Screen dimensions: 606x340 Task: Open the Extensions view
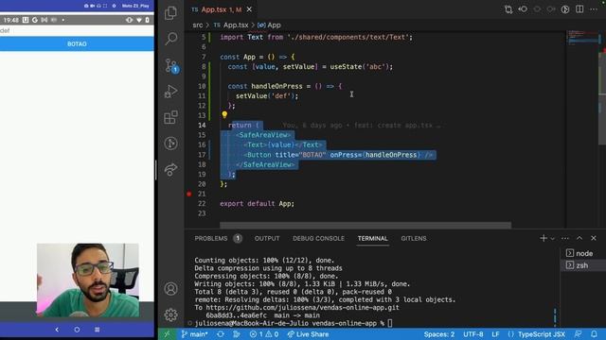click(170, 117)
